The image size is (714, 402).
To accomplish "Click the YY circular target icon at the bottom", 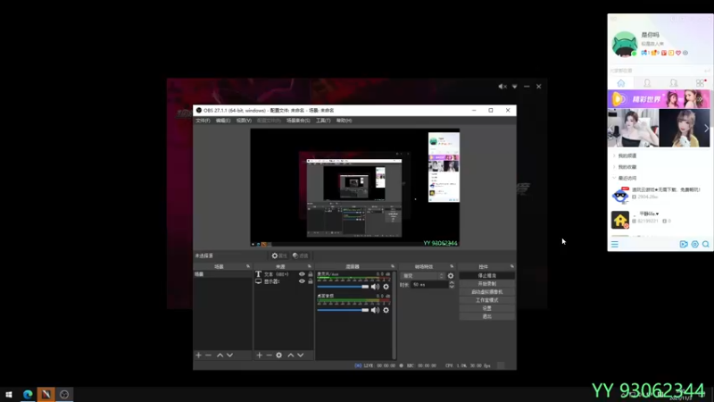I will [695, 244].
